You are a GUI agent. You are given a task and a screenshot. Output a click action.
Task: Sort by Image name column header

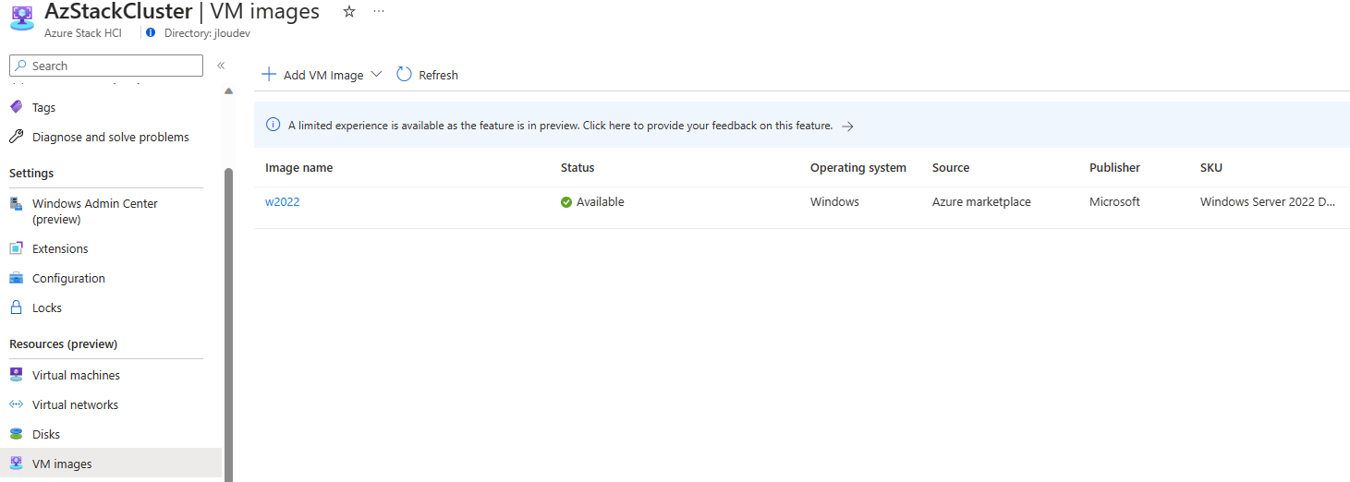pyautogui.click(x=298, y=168)
